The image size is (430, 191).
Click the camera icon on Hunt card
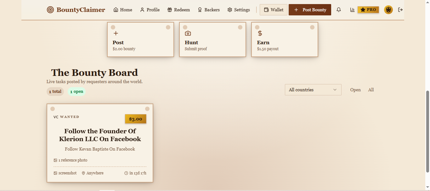coord(188,33)
